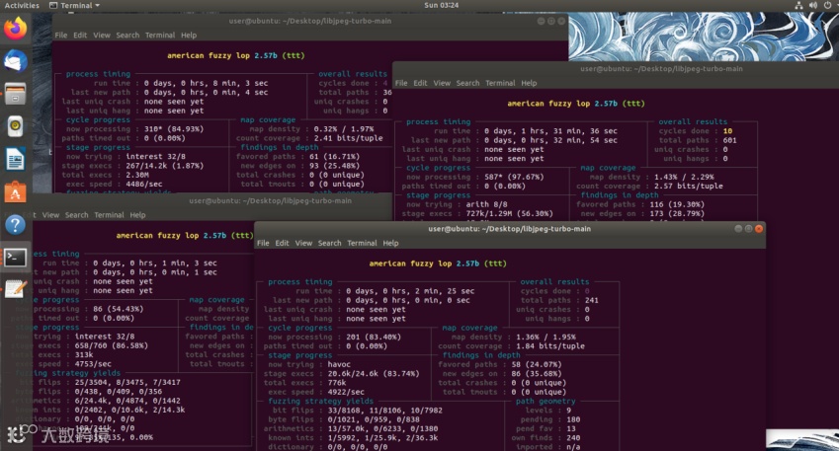Open Help menu in bottom-left terminal
This screenshot has height=451, width=839.
137,215
